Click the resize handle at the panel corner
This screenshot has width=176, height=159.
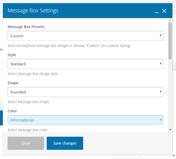(x=173, y=155)
